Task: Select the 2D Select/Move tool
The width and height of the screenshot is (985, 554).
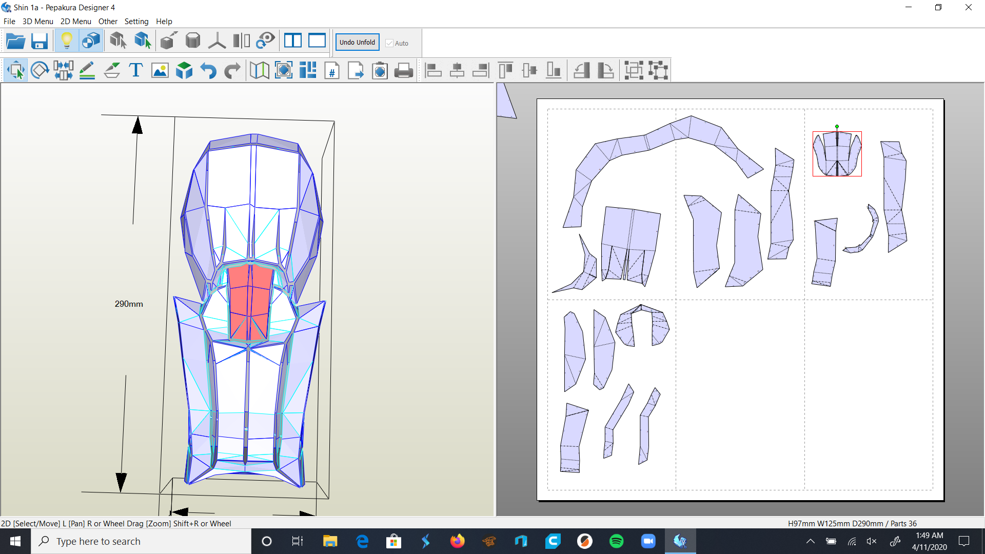Action: [x=16, y=70]
